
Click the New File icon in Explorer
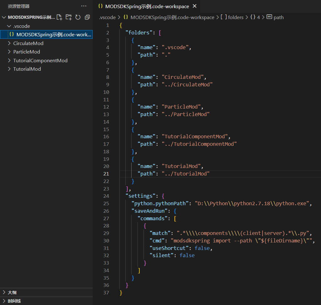pyautogui.click(x=60, y=17)
